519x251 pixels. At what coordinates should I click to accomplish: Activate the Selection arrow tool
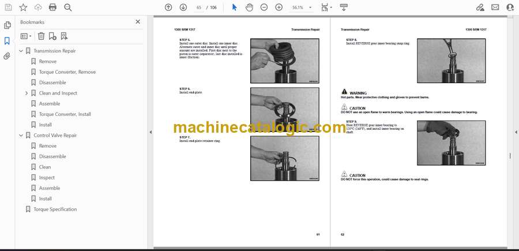coord(234,8)
